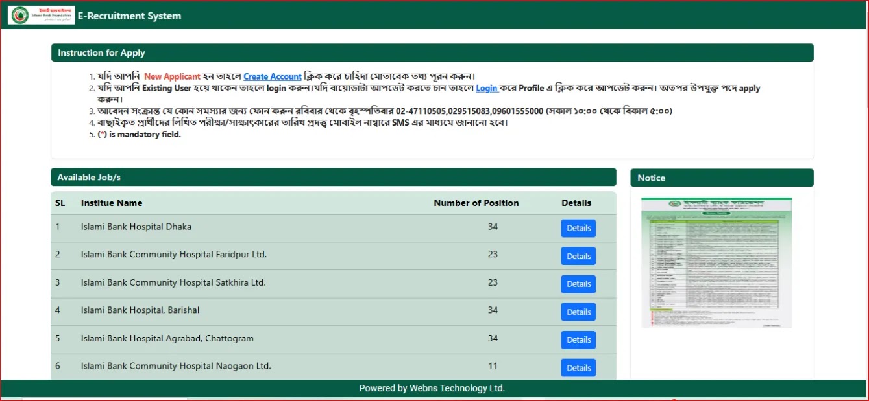Open the Create Account link
The height and width of the screenshot is (401, 869).
tap(273, 76)
